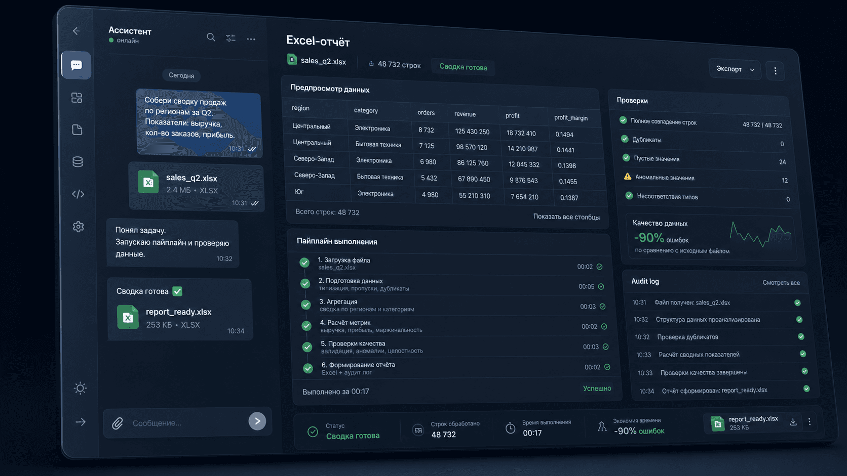Go back with the sidebar back arrow
The image size is (847, 476).
pos(76,31)
